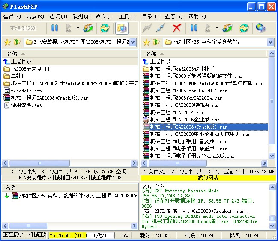Click the yellow 我的网站 site status bar
This screenshot has width=278, height=241.
(x=208, y=178)
